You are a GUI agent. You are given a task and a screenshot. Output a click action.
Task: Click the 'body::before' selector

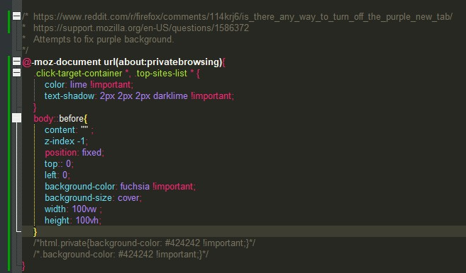click(x=59, y=119)
